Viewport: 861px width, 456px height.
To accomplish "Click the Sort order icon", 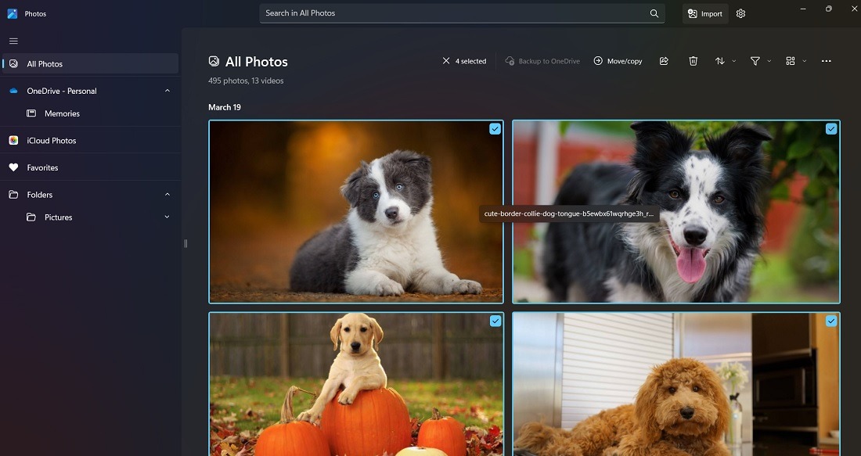I will pos(721,60).
